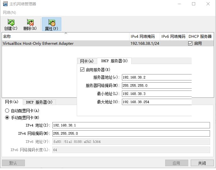
Task: Uncheck 启用服务器(E) checkbox
Action: pos(82,70)
